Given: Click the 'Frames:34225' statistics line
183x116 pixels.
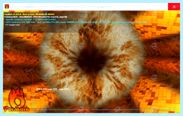Looking at the screenshot, I should [x=36, y=17].
